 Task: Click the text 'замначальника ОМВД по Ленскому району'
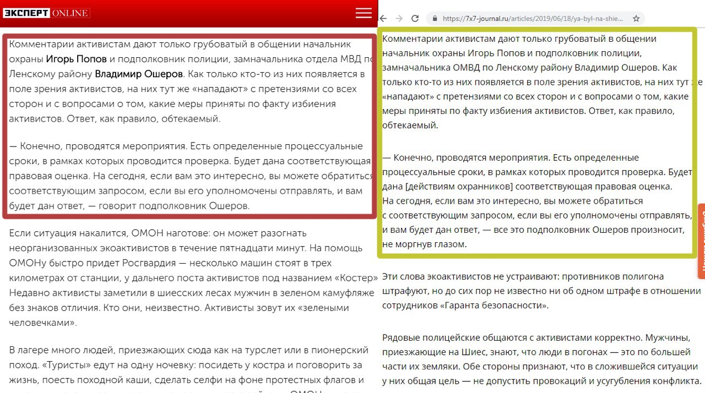476,68
